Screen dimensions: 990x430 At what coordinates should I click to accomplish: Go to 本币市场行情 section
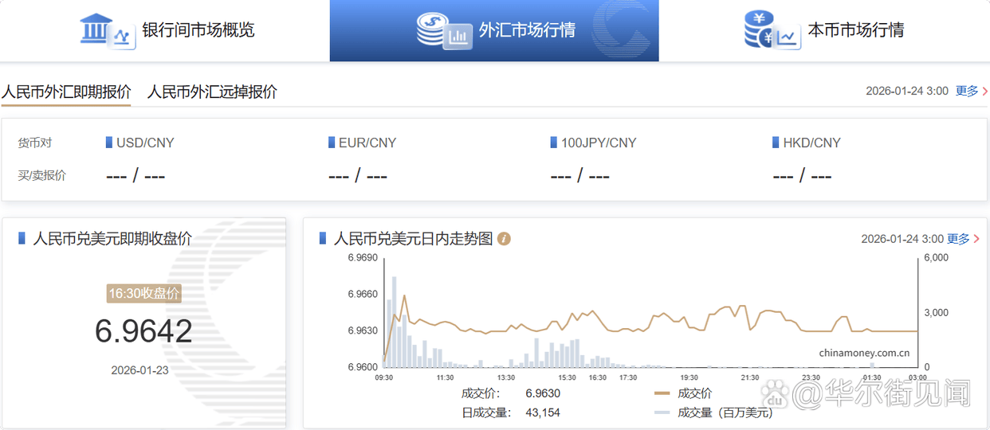855,30
